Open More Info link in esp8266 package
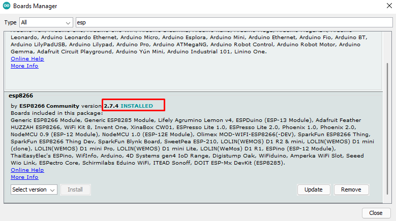The width and height of the screenshot is (396, 221). pyautogui.click(x=24, y=177)
